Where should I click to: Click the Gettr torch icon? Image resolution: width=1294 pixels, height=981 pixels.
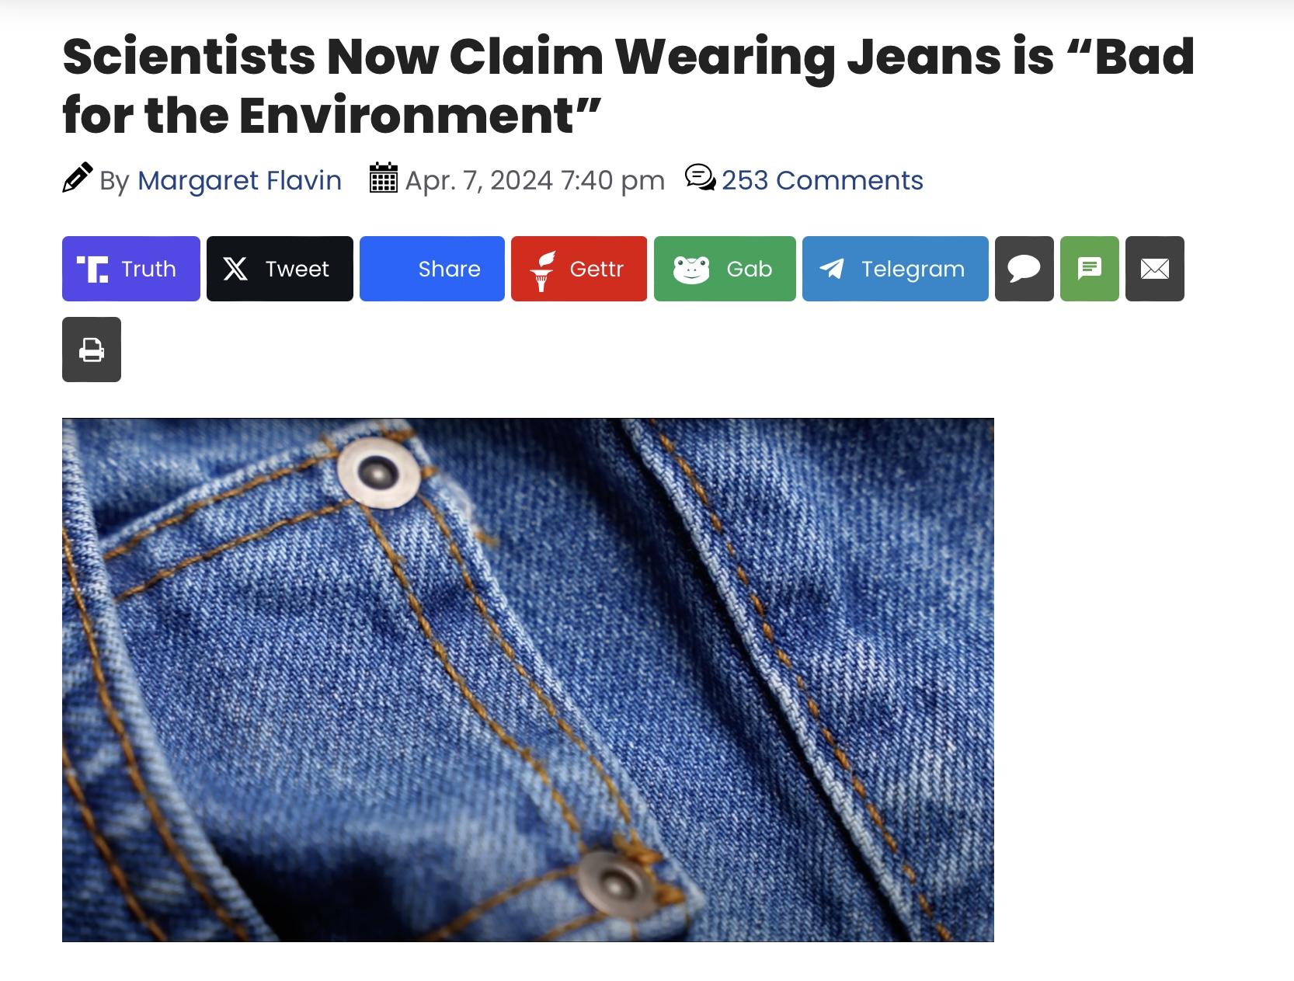[x=542, y=270]
